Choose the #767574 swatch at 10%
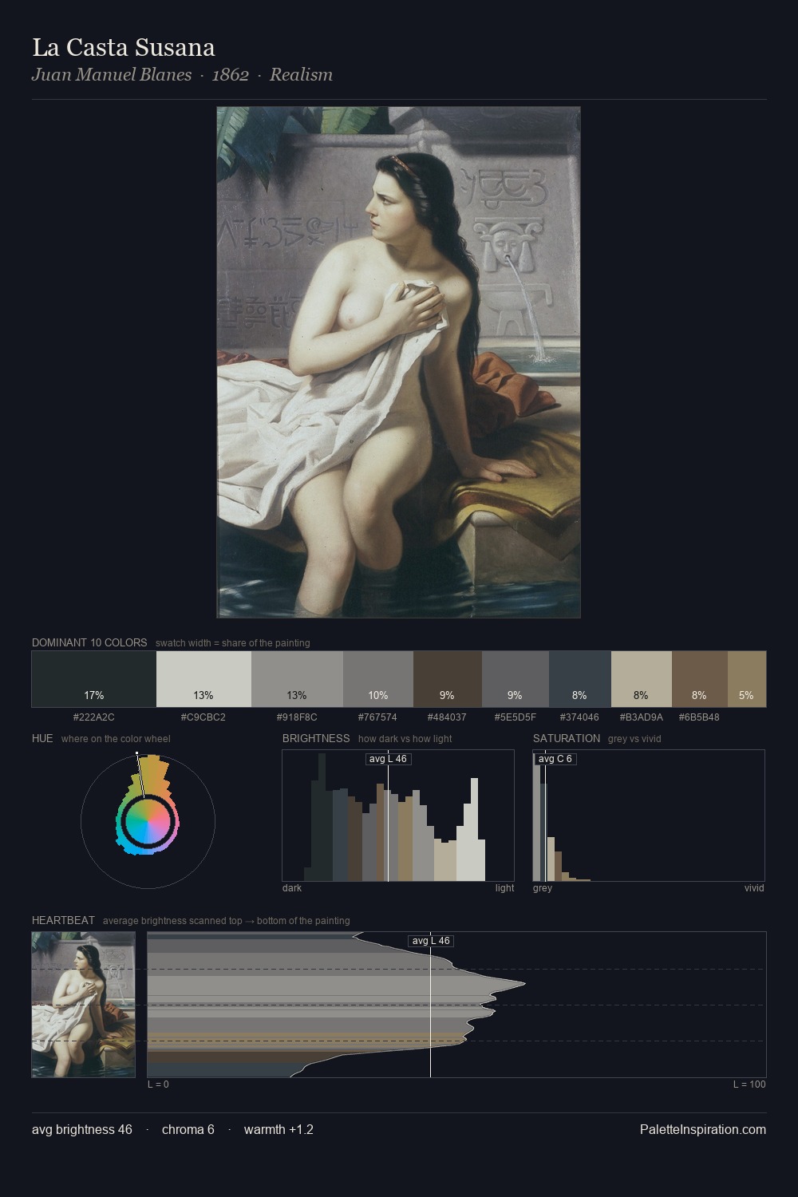 click(378, 679)
